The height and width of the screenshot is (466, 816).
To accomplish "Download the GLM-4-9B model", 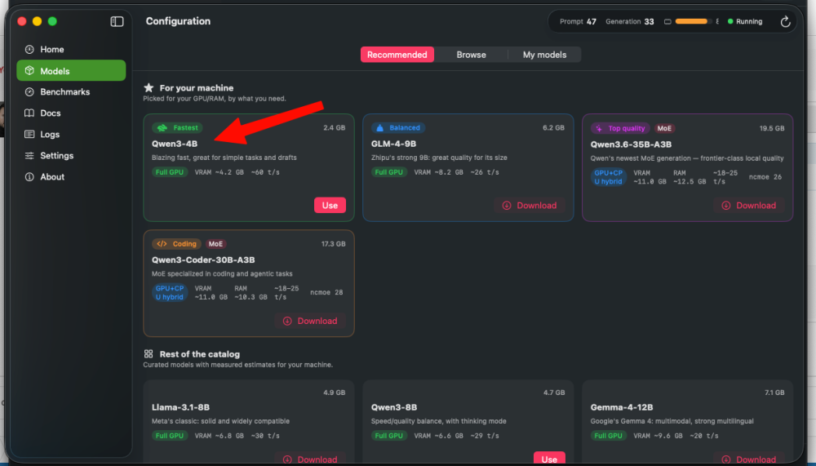I will point(530,206).
